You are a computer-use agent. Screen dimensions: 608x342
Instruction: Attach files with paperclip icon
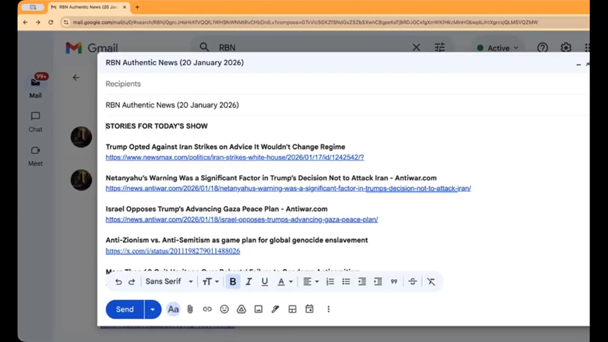coord(190,309)
